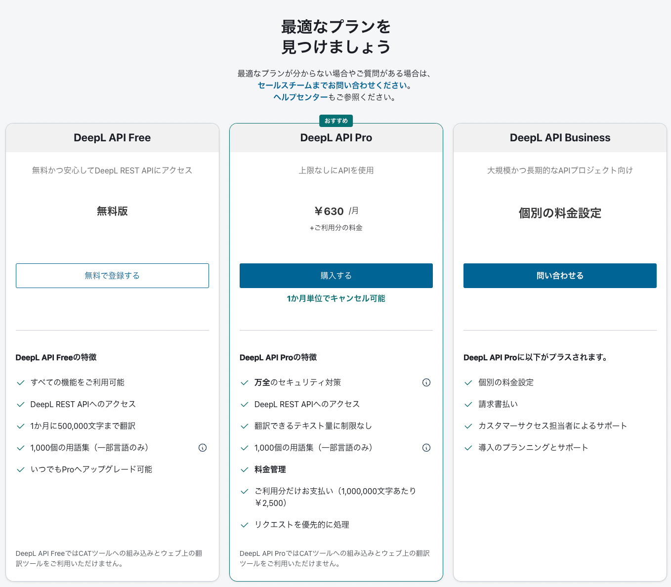Click the 1か月単位でキャンセル可能 text
This screenshot has width=671, height=587.
click(336, 298)
